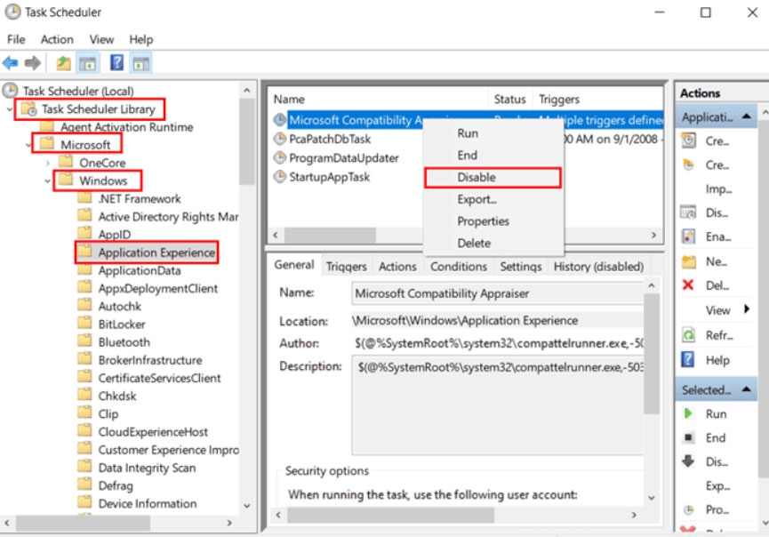
Task: Click the tree pane vertical scrollbar thumb
Action: [x=247, y=141]
